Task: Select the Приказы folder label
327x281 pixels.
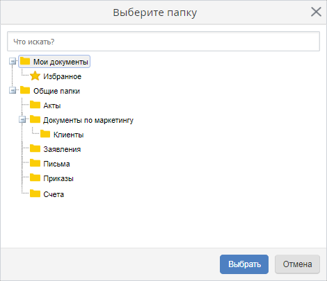Action: (x=58, y=178)
